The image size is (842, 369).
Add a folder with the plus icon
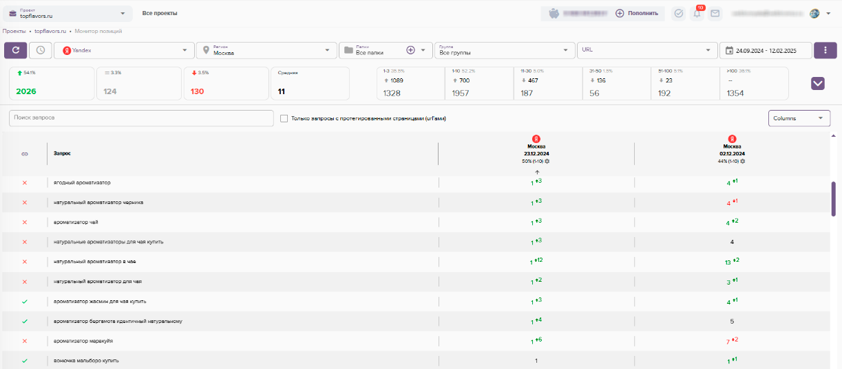click(411, 50)
